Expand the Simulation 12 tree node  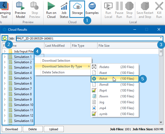coord(5,115)
